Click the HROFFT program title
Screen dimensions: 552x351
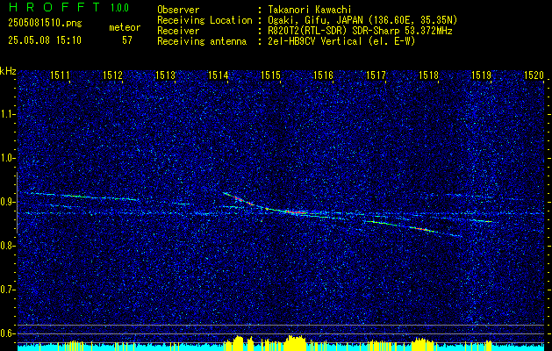tap(54, 7)
